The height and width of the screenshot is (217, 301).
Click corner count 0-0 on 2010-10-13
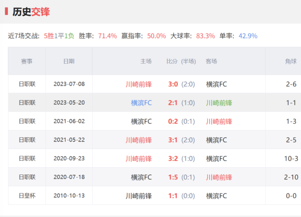click(x=291, y=196)
